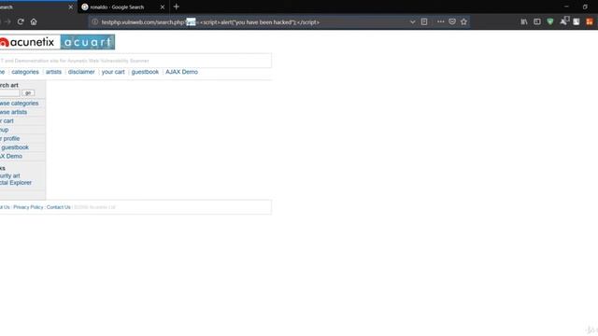Open the orange extension icon

[x=590, y=21]
